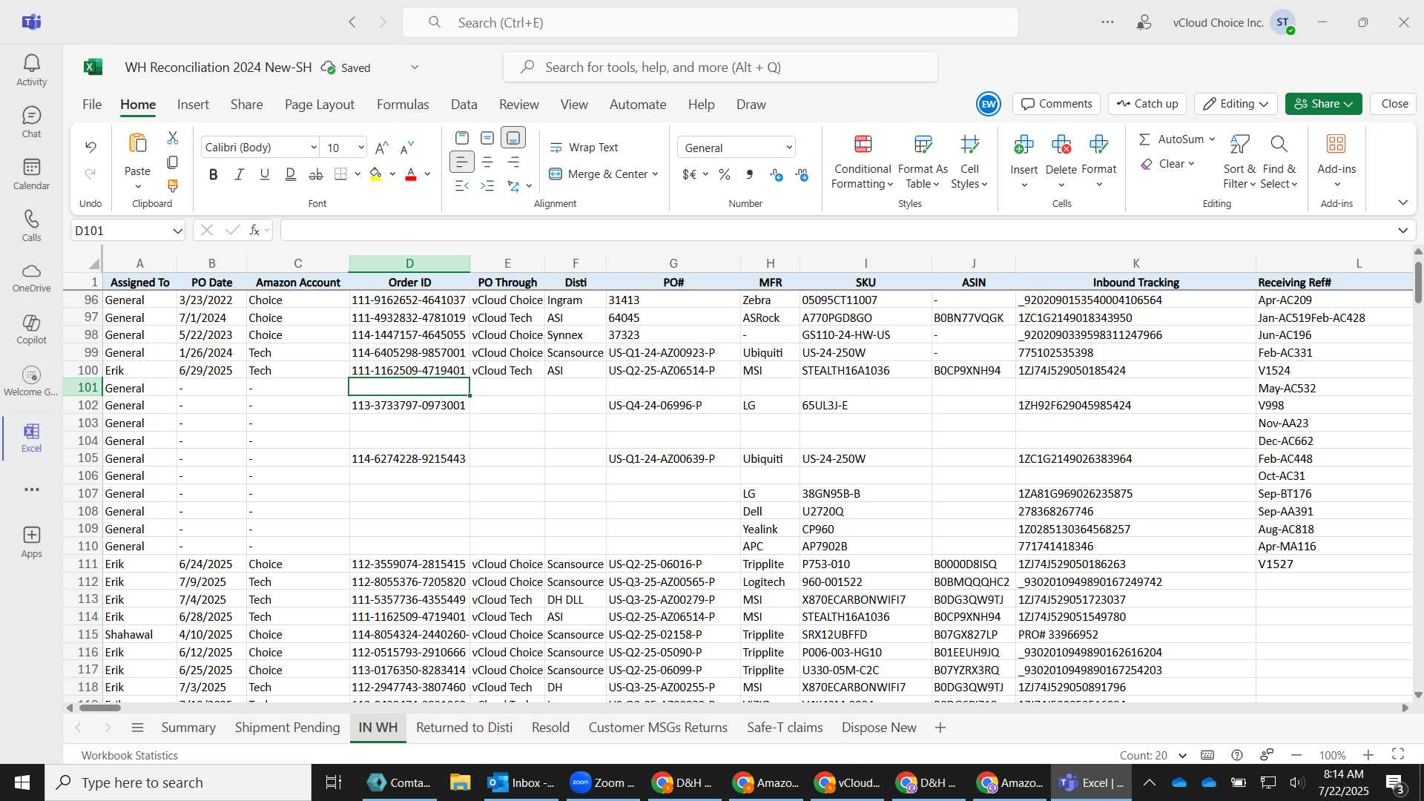Toggle Bold formatting
The width and height of the screenshot is (1424, 801).
click(x=214, y=174)
